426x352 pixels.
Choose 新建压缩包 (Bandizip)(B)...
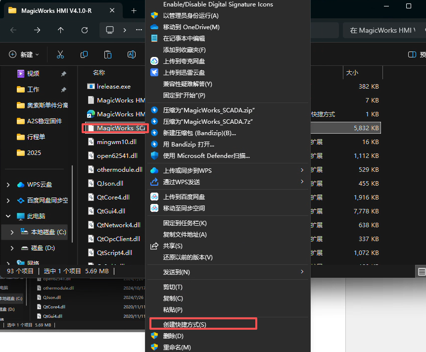point(228,133)
